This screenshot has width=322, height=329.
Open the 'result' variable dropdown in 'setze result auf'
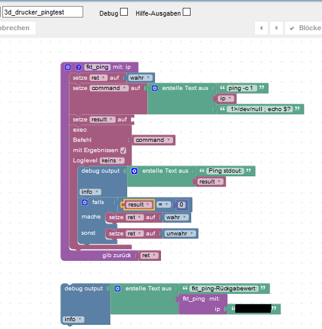coord(103,120)
